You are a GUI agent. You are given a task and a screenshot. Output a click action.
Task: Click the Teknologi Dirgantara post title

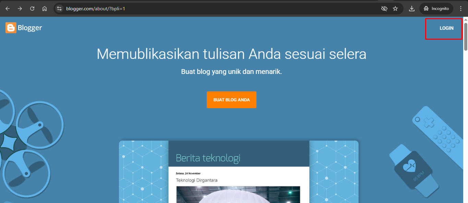(196, 180)
